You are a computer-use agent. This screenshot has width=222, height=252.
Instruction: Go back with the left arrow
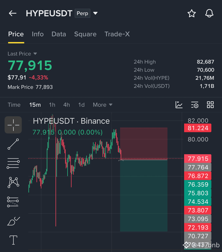(13, 13)
